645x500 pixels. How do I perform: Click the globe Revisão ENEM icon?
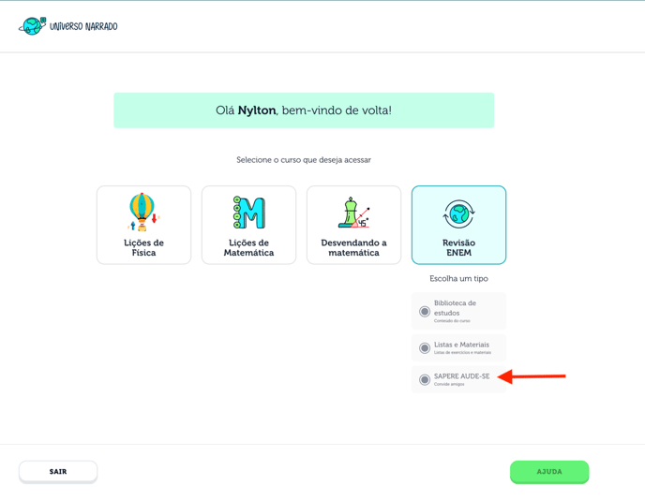tap(458, 213)
